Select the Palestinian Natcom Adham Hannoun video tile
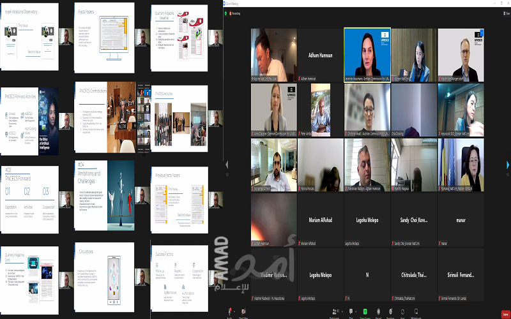Image resolution: width=511 pixels, height=319 pixels. click(367, 165)
